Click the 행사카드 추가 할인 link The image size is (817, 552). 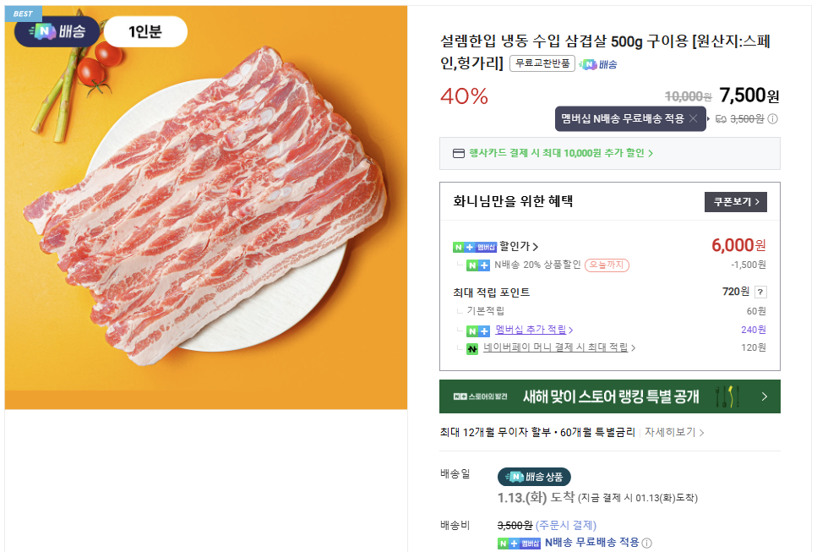tap(556, 153)
